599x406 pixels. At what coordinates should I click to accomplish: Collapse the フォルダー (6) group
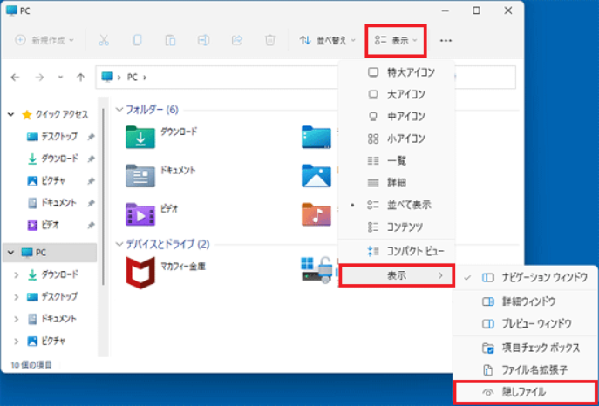pyautogui.click(x=119, y=110)
